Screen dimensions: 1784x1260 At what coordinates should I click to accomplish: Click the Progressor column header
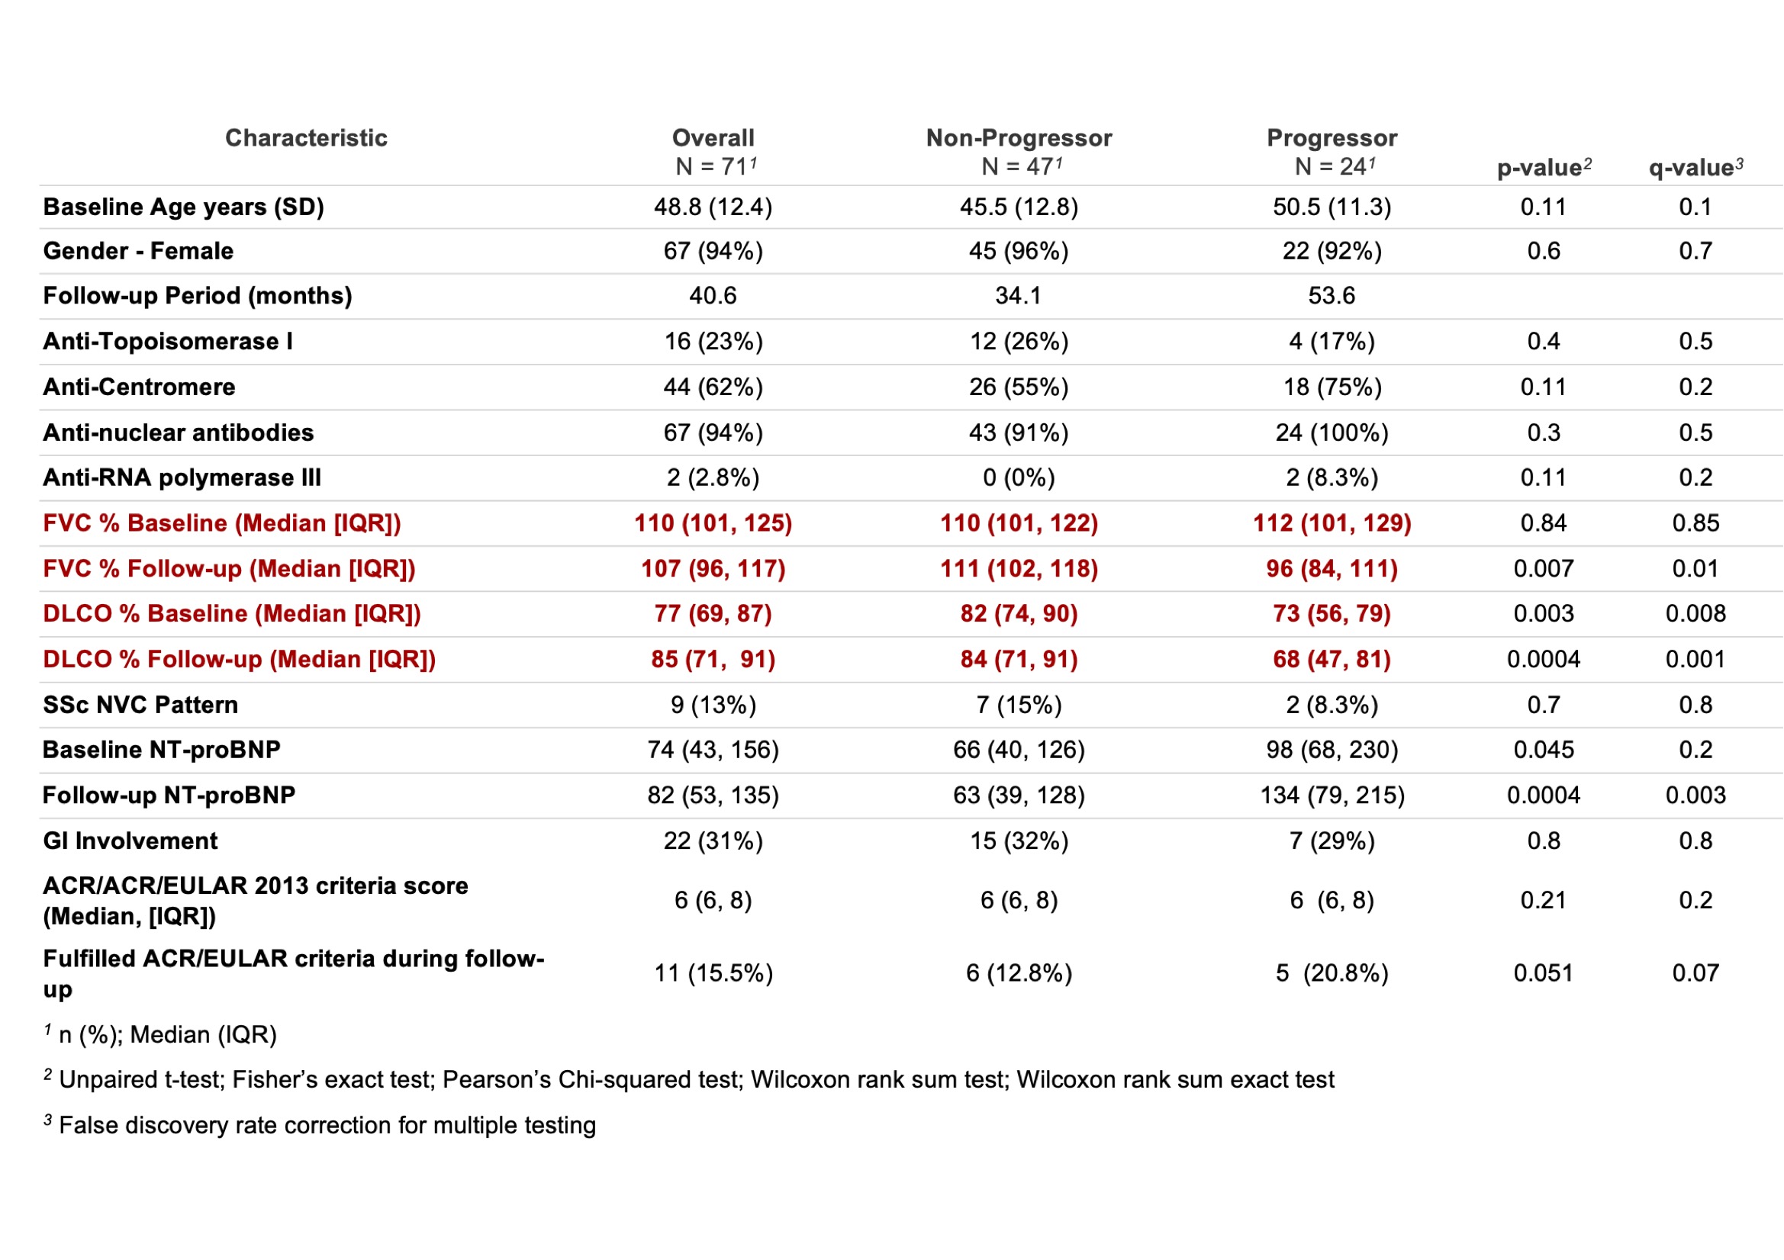pyautogui.click(x=1332, y=138)
